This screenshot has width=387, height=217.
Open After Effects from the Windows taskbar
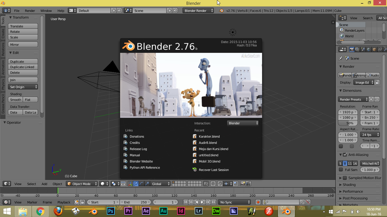146,211
